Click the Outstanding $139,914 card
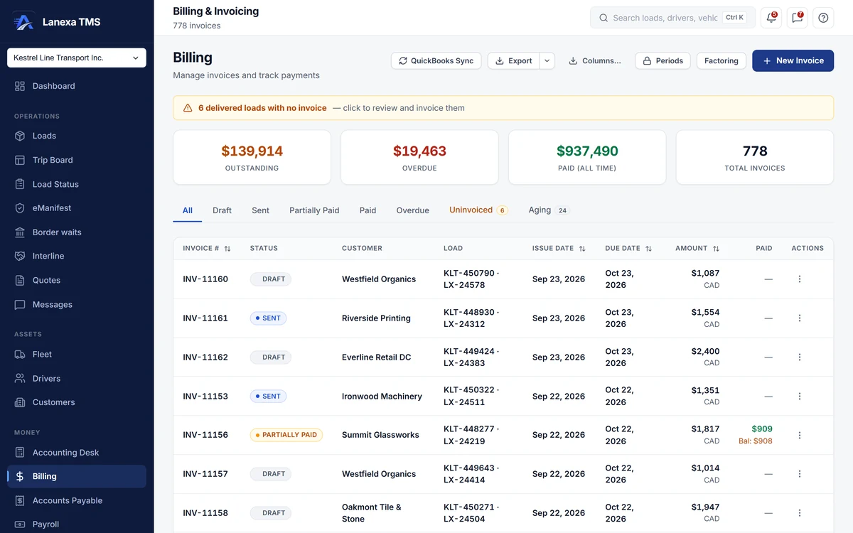The width and height of the screenshot is (853, 533). click(x=252, y=158)
